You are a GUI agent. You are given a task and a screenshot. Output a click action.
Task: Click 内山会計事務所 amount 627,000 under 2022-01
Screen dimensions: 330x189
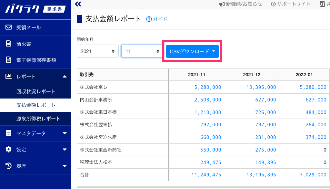click(316, 100)
